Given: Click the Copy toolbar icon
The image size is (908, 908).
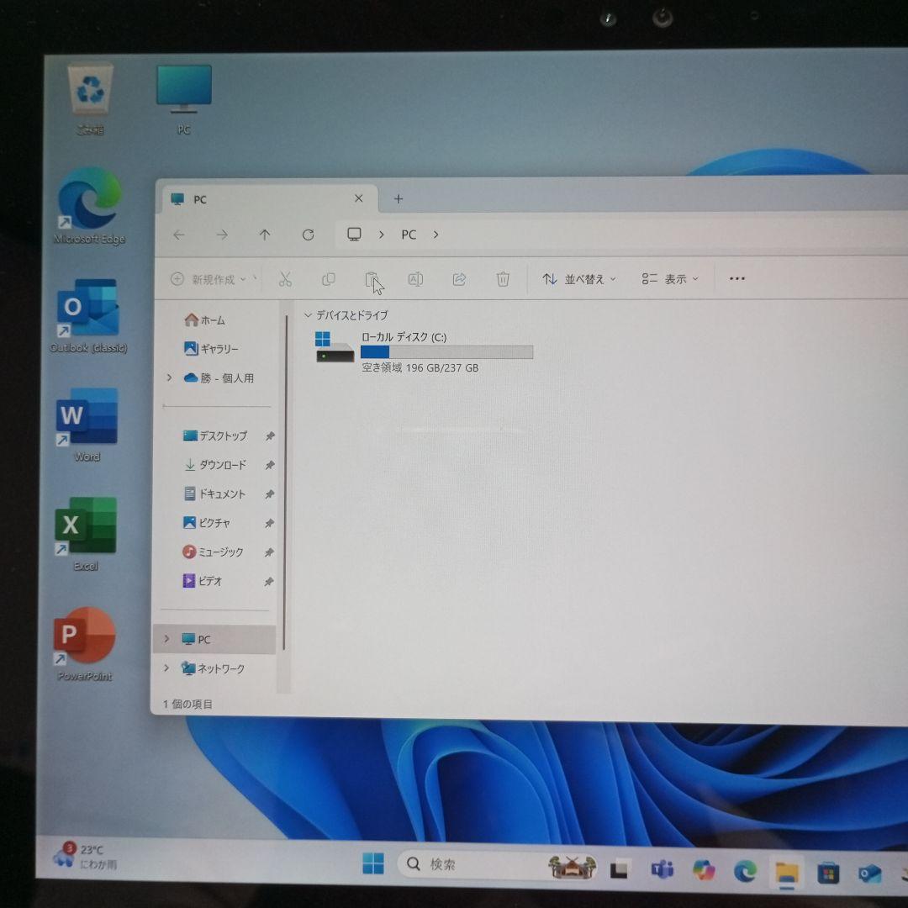Looking at the screenshot, I should coord(329,279).
